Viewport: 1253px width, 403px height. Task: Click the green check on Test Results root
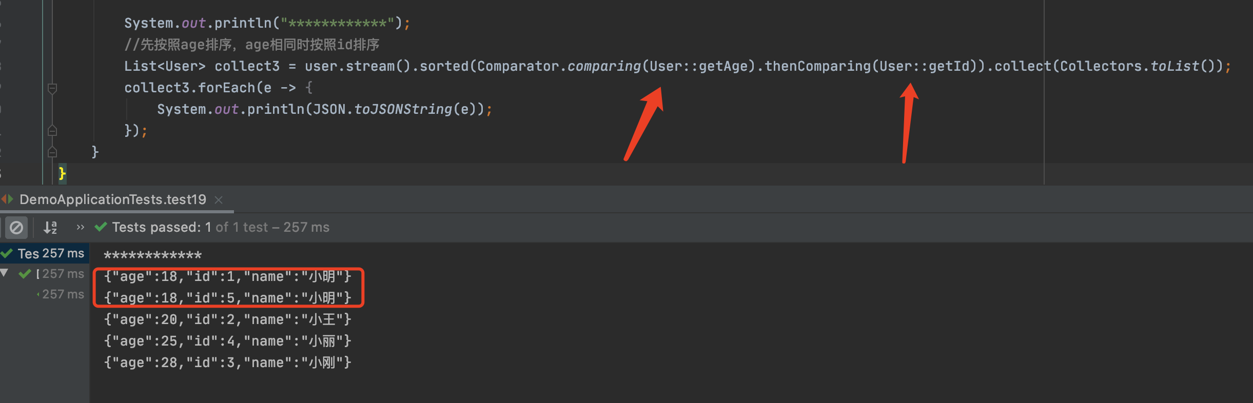coord(7,253)
